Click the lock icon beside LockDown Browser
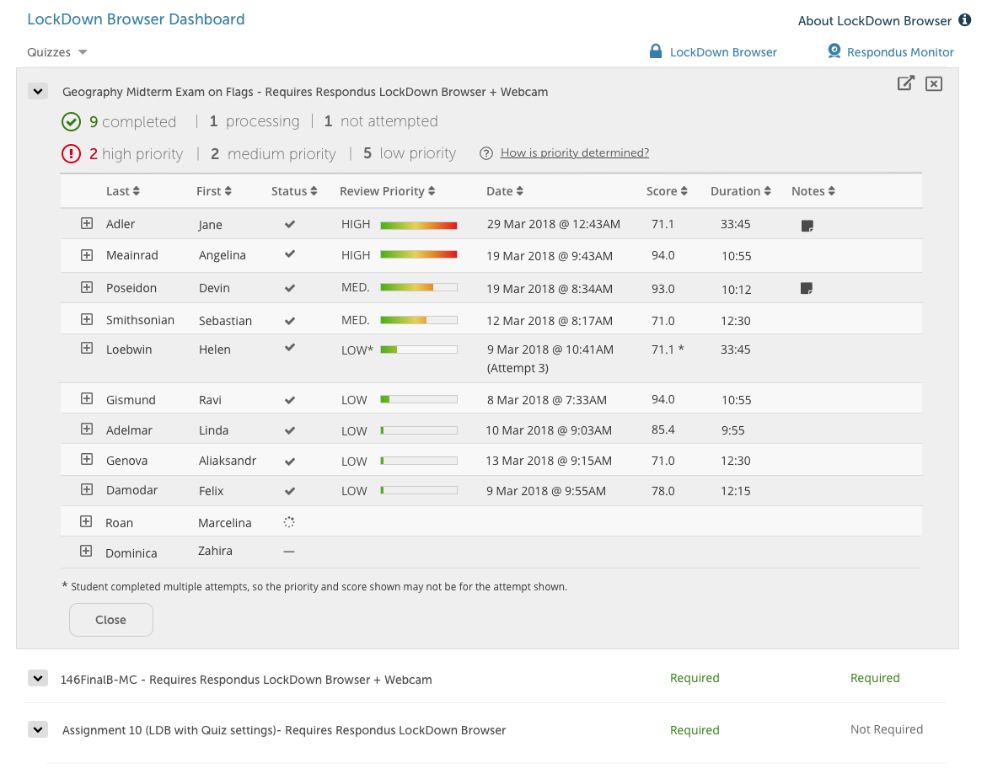The image size is (987, 779). 655,51
